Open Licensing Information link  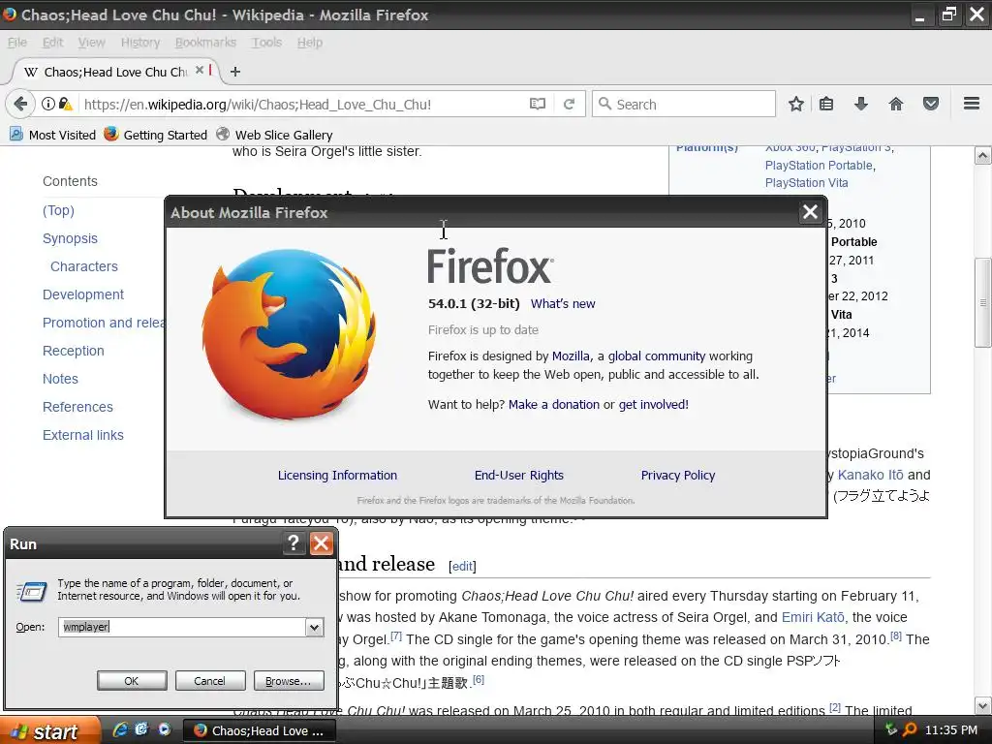pos(337,475)
